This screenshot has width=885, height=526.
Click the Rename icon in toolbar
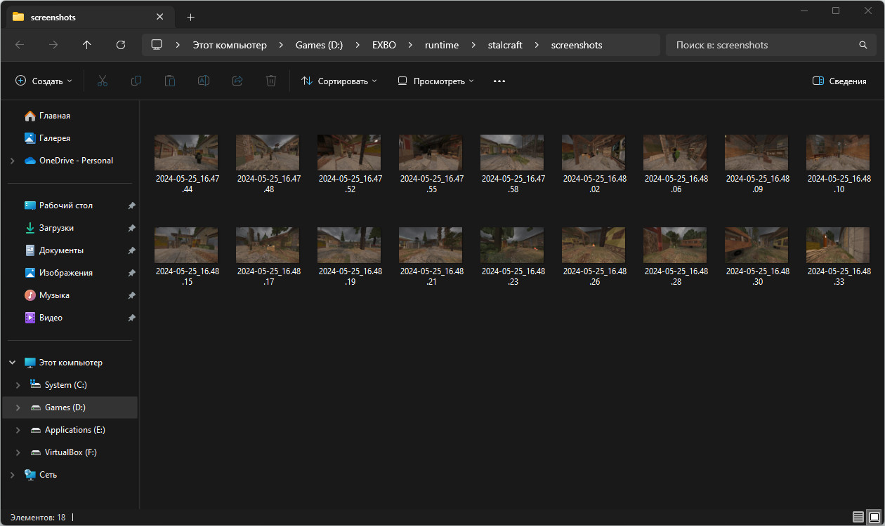pos(204,81)
